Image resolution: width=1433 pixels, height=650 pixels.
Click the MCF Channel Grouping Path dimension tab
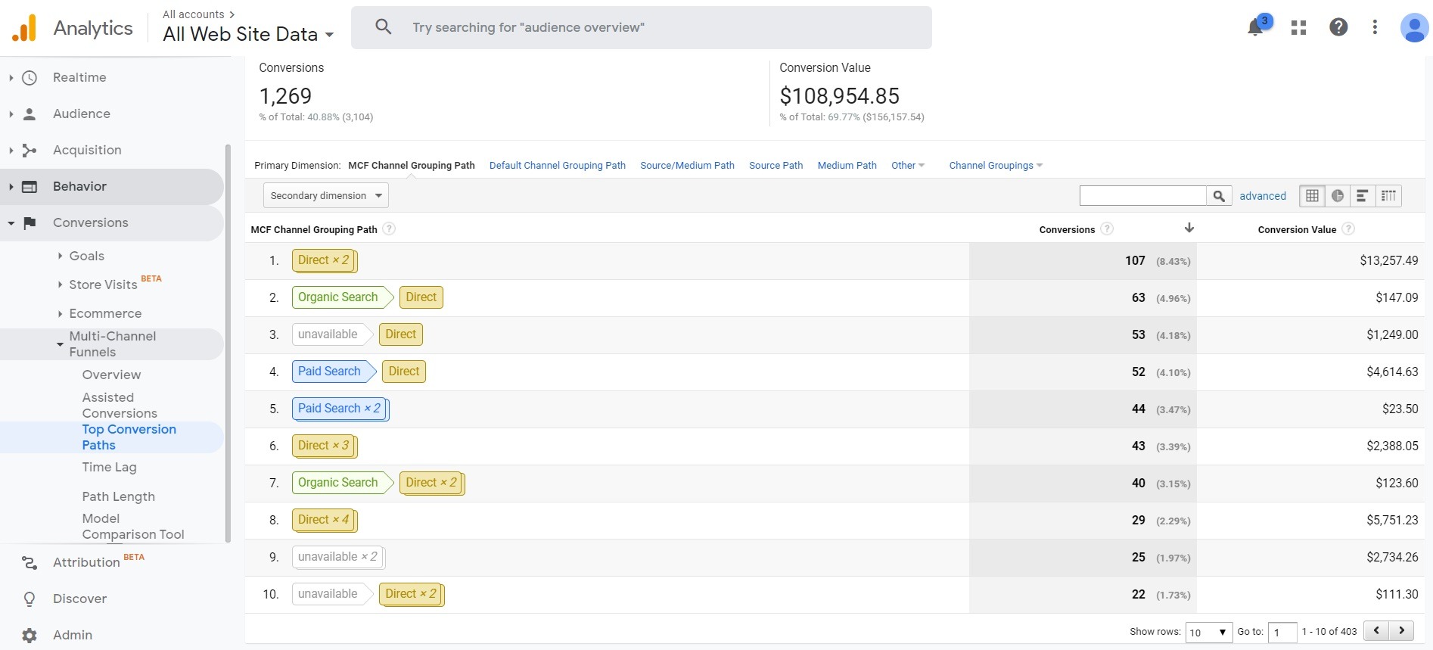pos(411,166)
